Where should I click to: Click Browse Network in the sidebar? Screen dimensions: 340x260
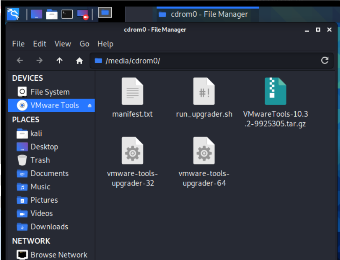(x=59, y=255)
